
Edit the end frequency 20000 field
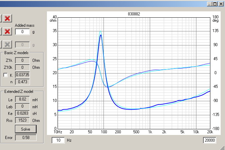[x=210, y=140]
